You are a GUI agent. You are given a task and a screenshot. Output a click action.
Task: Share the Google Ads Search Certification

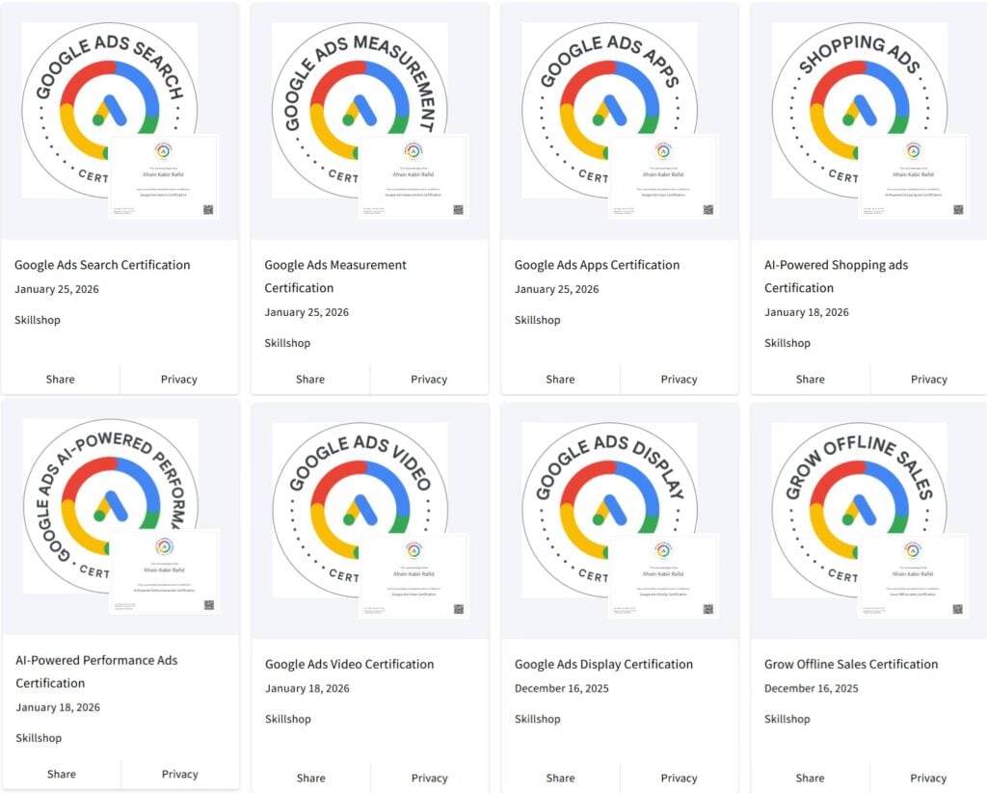pos(61,379)
